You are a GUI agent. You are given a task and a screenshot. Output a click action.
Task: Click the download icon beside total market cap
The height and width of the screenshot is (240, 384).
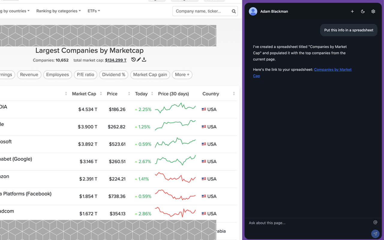coord(144,60)
